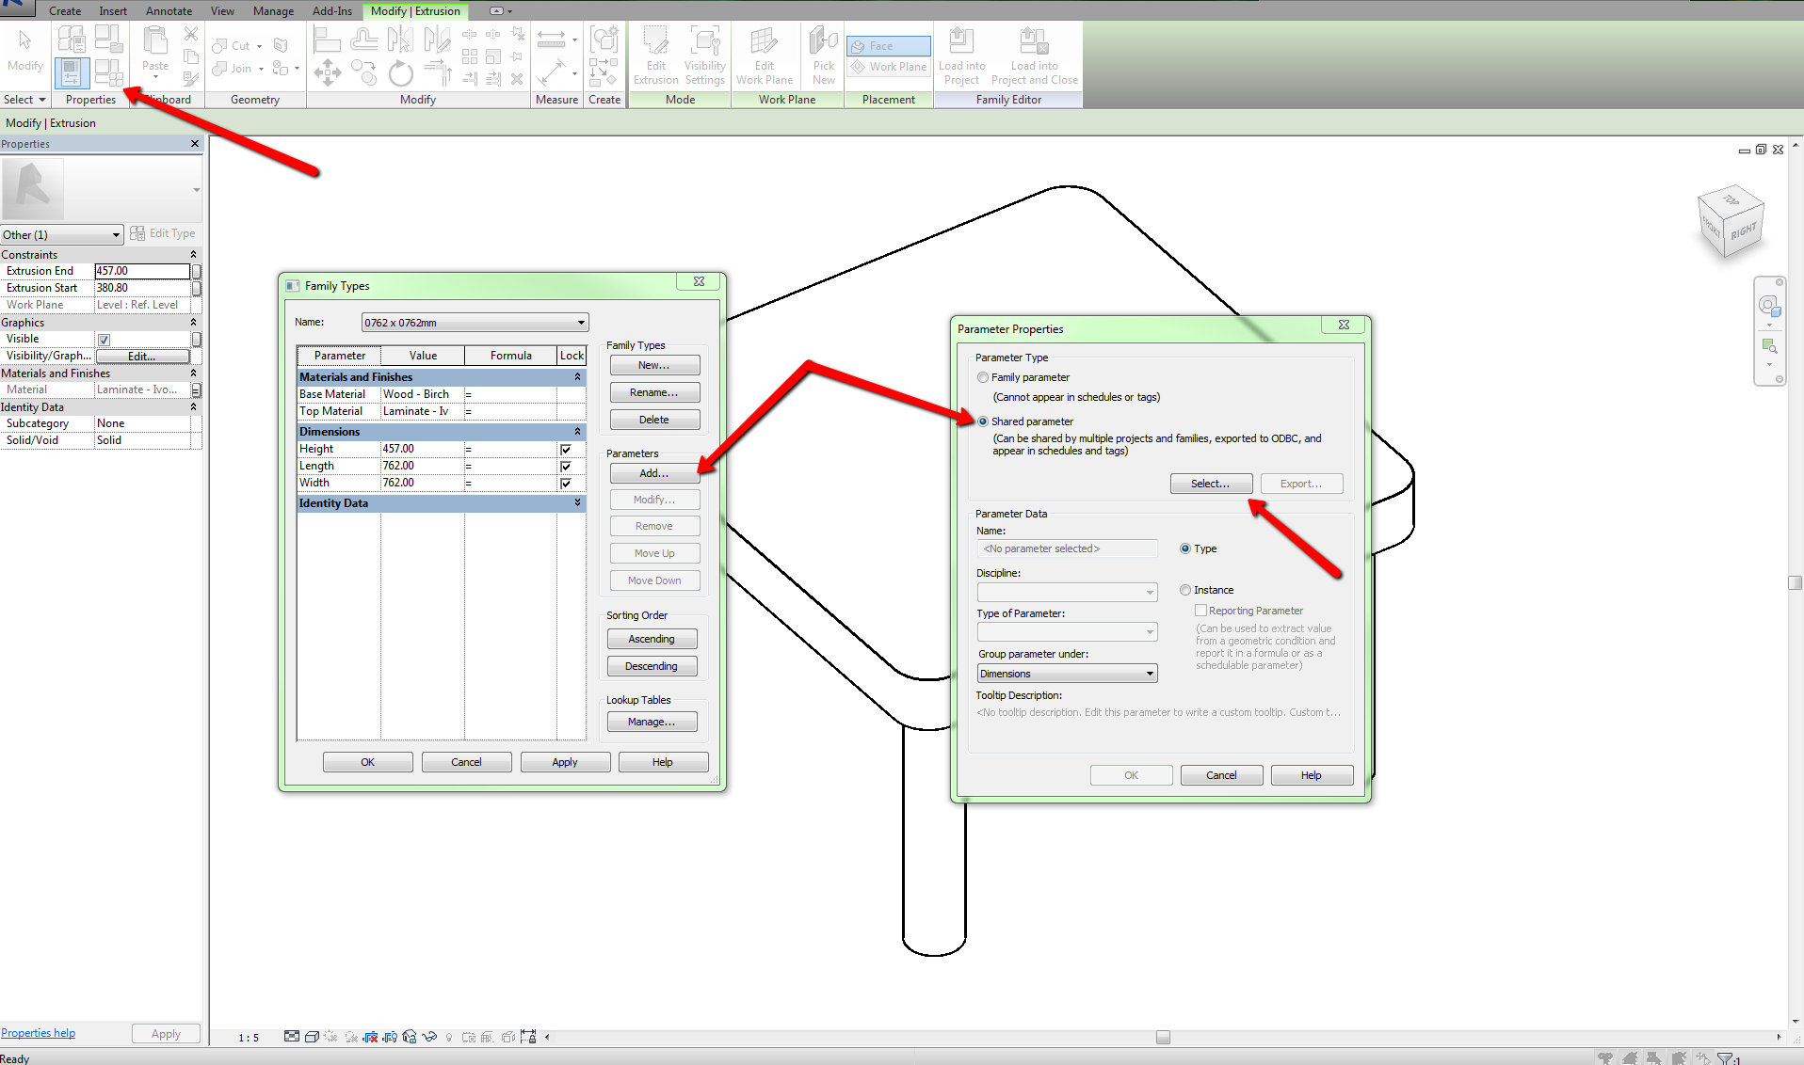Collapse the Constraints section in Properties
This screenshot has height=1065, width=1804.
(193, 255)
